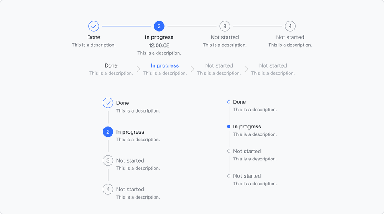Click the chevron after the In progress tab
The height and width of the screenshot is (214, 384).
tap(193, 69)
